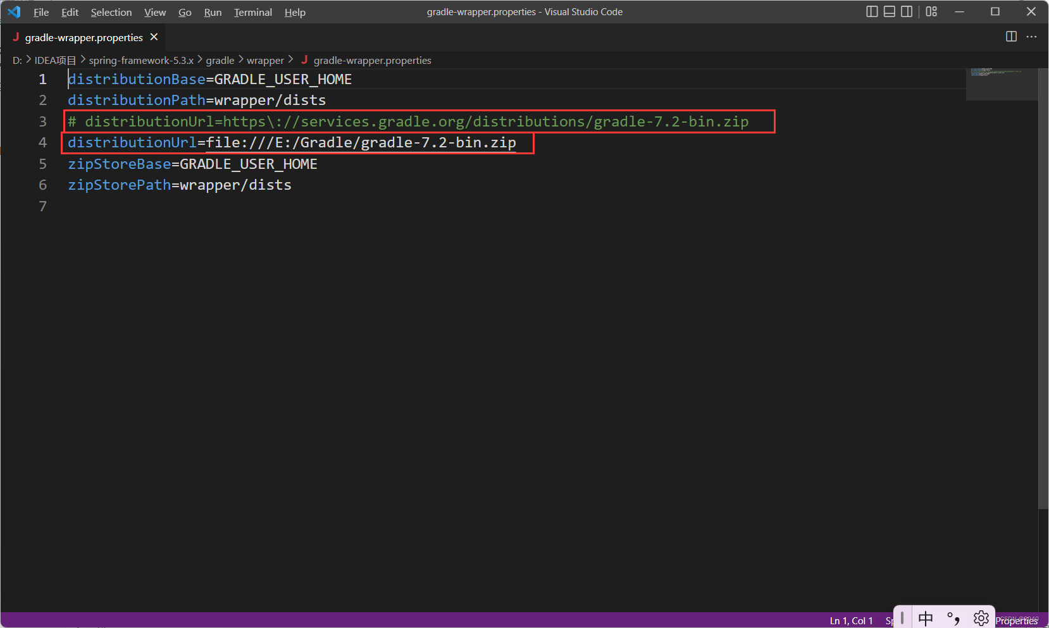The image size is (1049, 628).
Task: Click the J file icon in editor tab
Action: (x=16, y=37)
